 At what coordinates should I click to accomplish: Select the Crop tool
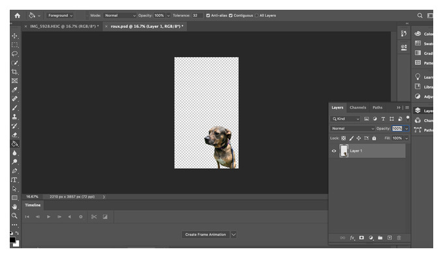pos(15,72)
